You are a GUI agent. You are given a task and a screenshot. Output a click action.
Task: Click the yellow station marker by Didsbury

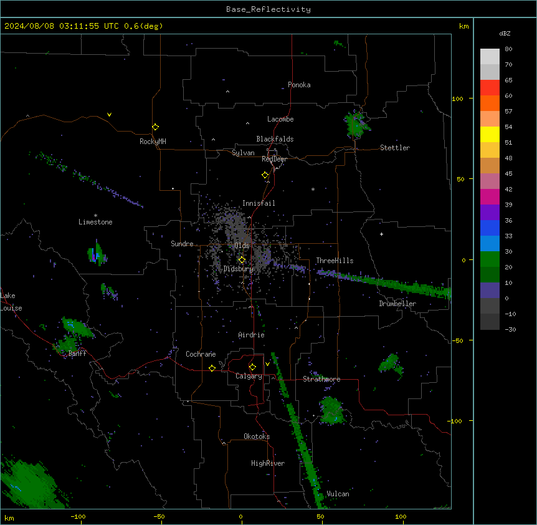[x=242, y=260]
